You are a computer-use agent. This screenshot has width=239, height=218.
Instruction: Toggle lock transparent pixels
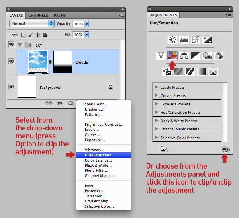(x=24, y=35)
